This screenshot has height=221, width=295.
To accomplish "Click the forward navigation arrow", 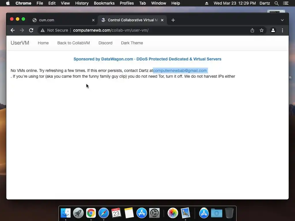I will (x=22, y=30).
